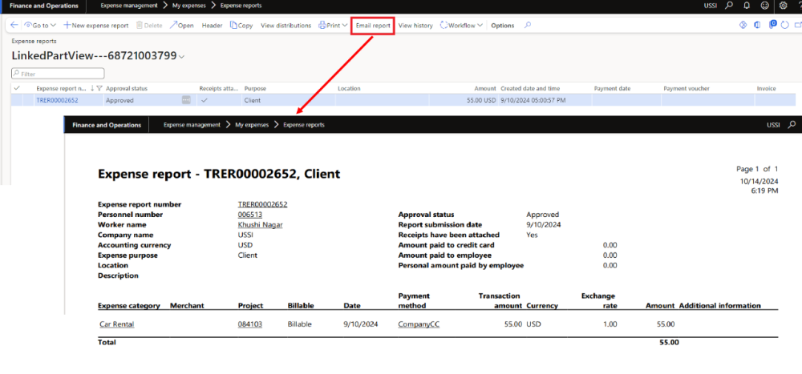This screenshot has width=802, height=374.
Task: Open attachments paperclip with badge
Action: click(773, 25)
